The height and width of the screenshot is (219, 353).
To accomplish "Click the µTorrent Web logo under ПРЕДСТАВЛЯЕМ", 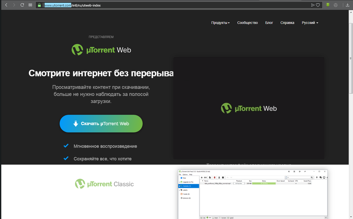I will tap(101, 50).
